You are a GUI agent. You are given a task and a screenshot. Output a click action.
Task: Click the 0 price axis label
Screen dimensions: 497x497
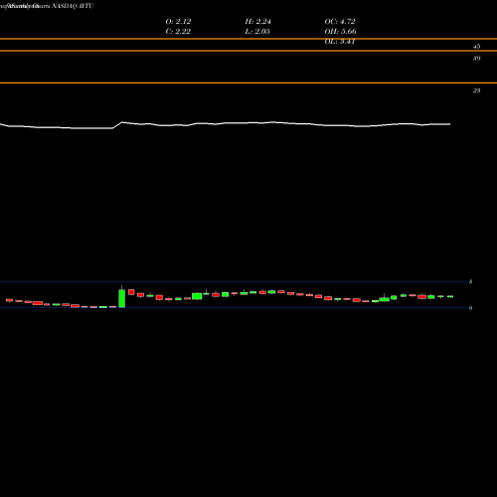470,308
